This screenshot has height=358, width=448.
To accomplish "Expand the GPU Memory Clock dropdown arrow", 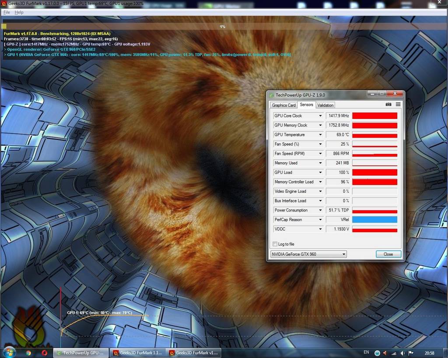I will pyautogui.click(x=320, y=125).
